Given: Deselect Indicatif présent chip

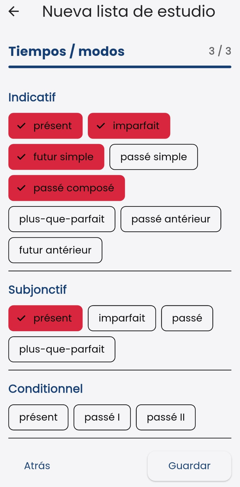Looking at the screenshot, I should click(x=45, y=126).
